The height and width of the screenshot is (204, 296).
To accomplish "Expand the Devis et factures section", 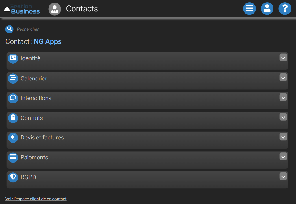I will 283,137.
